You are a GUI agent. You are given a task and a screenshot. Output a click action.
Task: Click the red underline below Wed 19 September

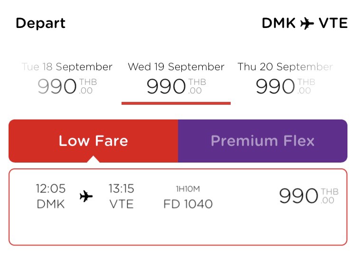176,103
